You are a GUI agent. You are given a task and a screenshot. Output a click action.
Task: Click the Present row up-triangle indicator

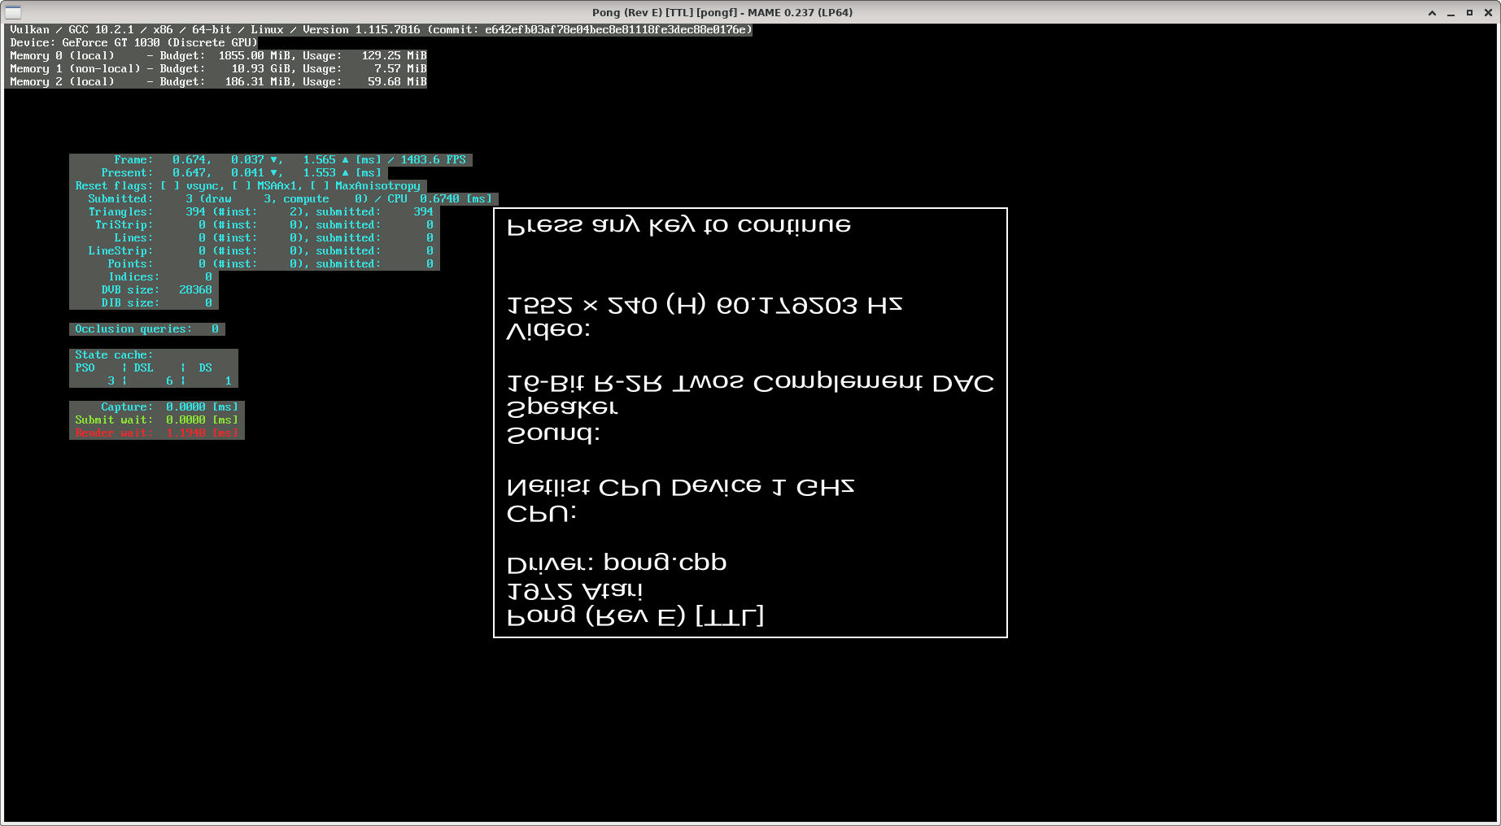345,173
